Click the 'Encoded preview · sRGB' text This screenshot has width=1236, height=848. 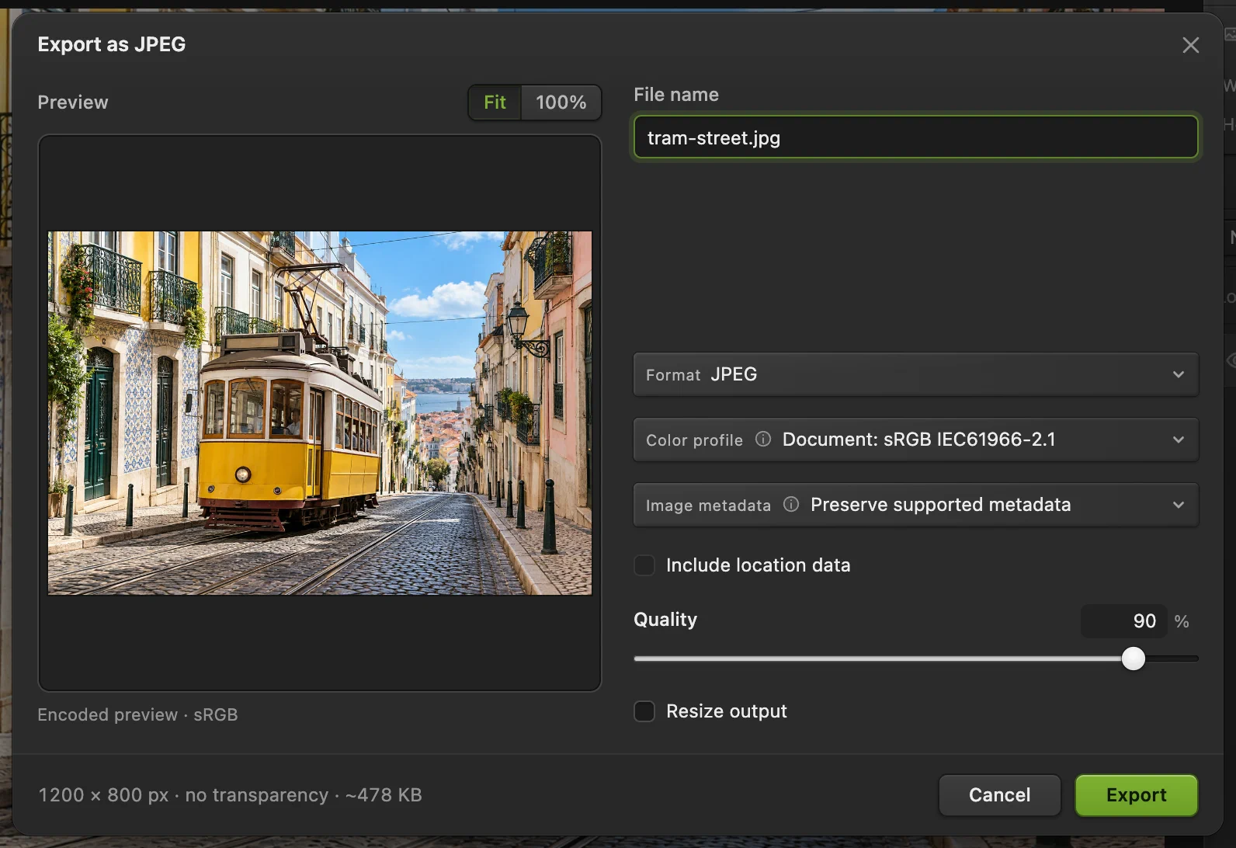pos(137,714)
